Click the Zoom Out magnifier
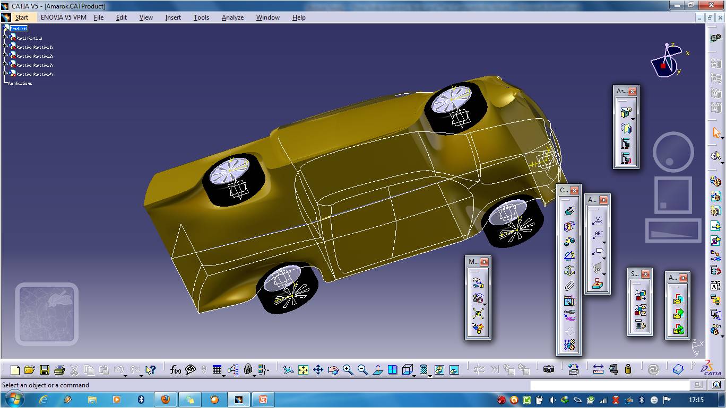The width and height of the screenshot is (726, 408). point(362,370)
